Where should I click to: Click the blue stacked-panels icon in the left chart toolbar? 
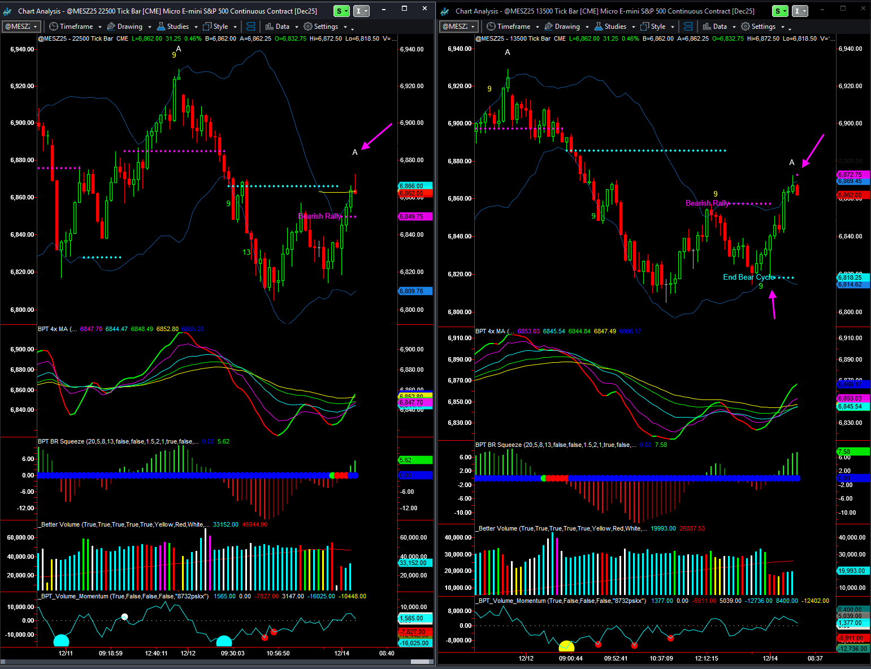click(251, 27)
